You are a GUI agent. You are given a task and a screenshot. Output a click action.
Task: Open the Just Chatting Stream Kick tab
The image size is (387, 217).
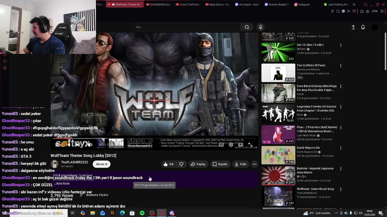[336, 5]
